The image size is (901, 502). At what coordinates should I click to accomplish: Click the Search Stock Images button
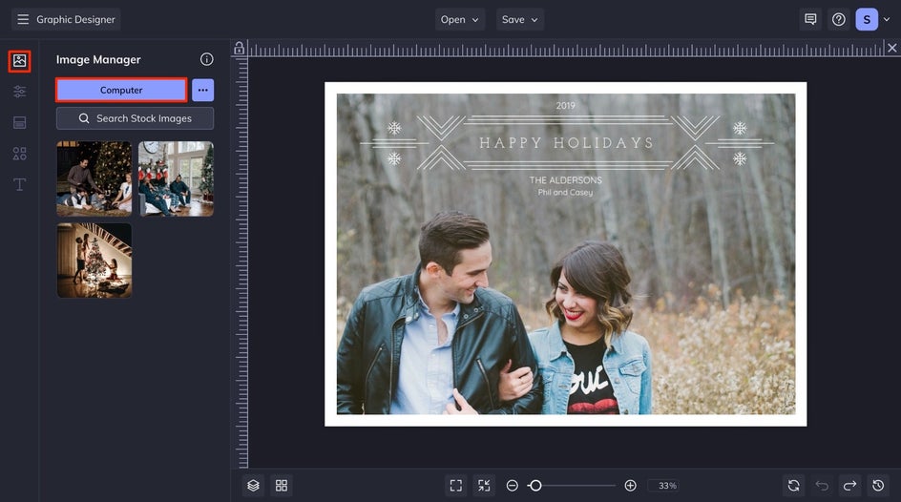coord(135,118)
